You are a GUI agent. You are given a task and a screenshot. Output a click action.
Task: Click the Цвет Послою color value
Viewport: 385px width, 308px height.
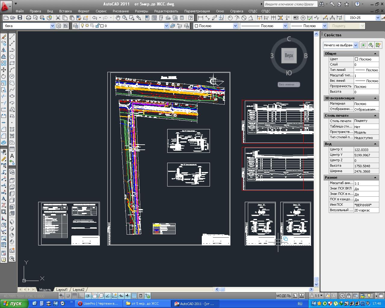pyautogui.click(x=366, y=59)
